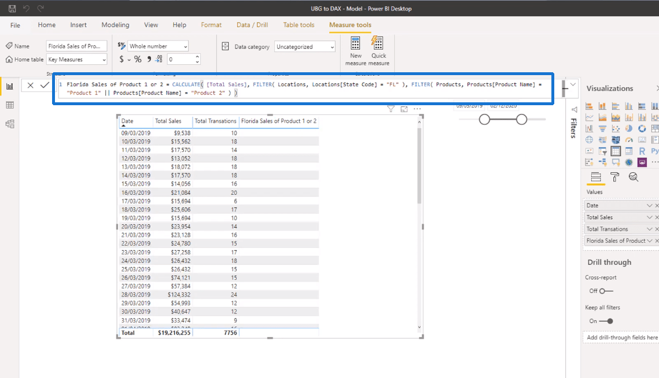The width and height of the screenshot is (659, 378).
Task: Open the Help ribbon tab
Action: (x=179, y=25)
